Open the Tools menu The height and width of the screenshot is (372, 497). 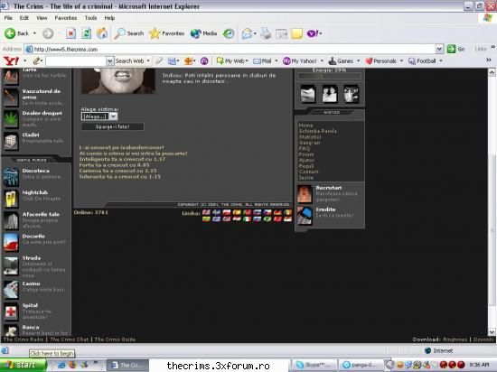[x=90, y=18]
